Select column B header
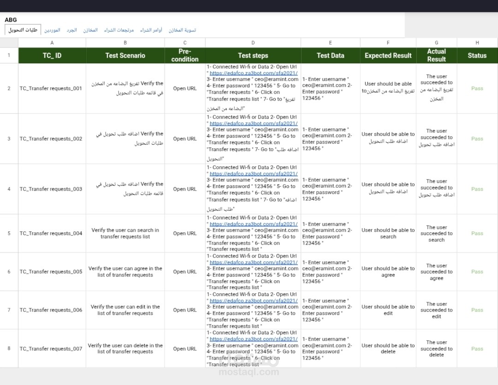The height and width of the screenshot is (385, 498). pyautogui.click(x=125, y=42)
